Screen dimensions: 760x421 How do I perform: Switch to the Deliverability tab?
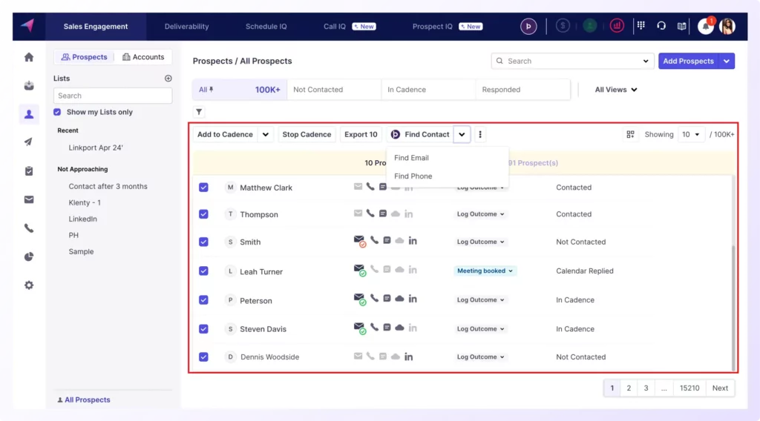[x=186, y=27]
